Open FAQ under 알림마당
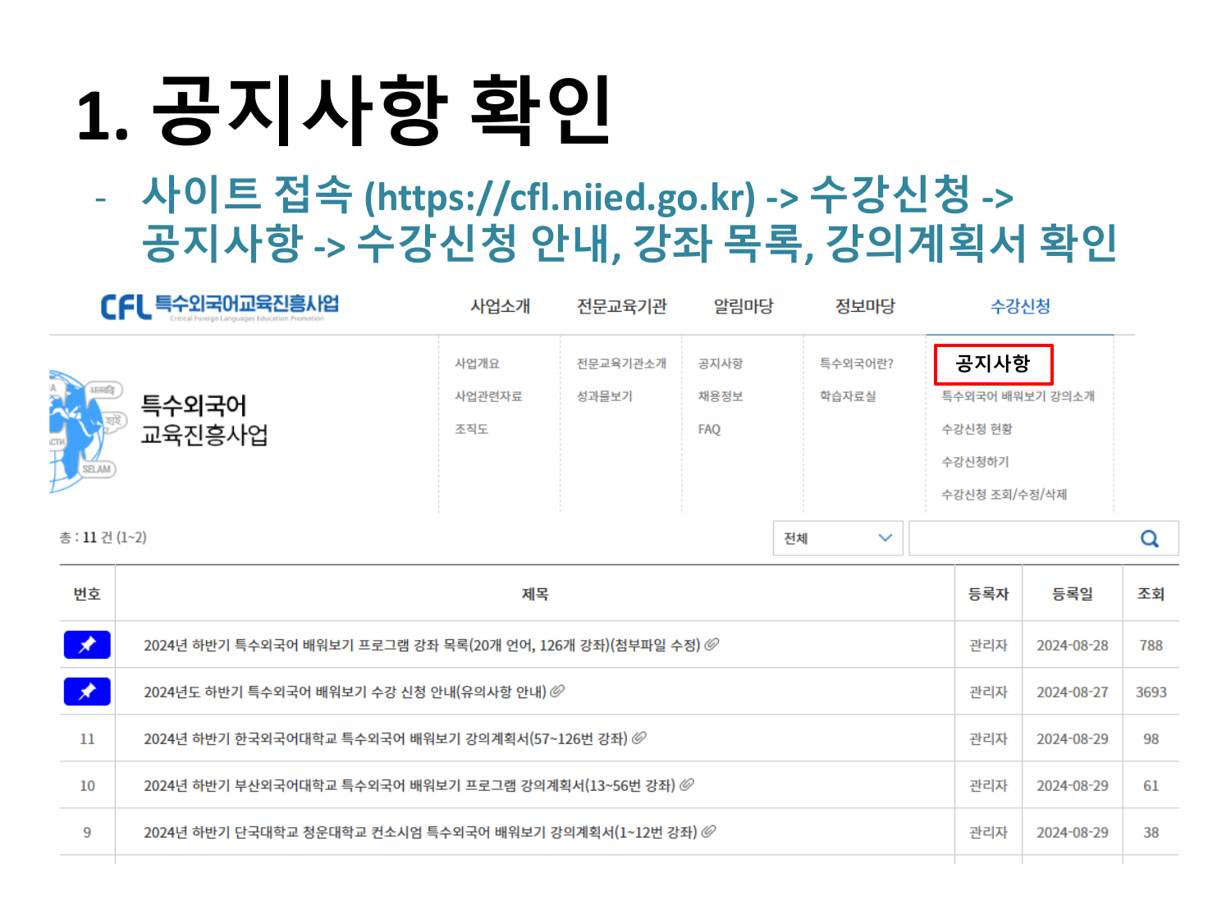This screenshot has width=1231, height=923. (709, 429)
